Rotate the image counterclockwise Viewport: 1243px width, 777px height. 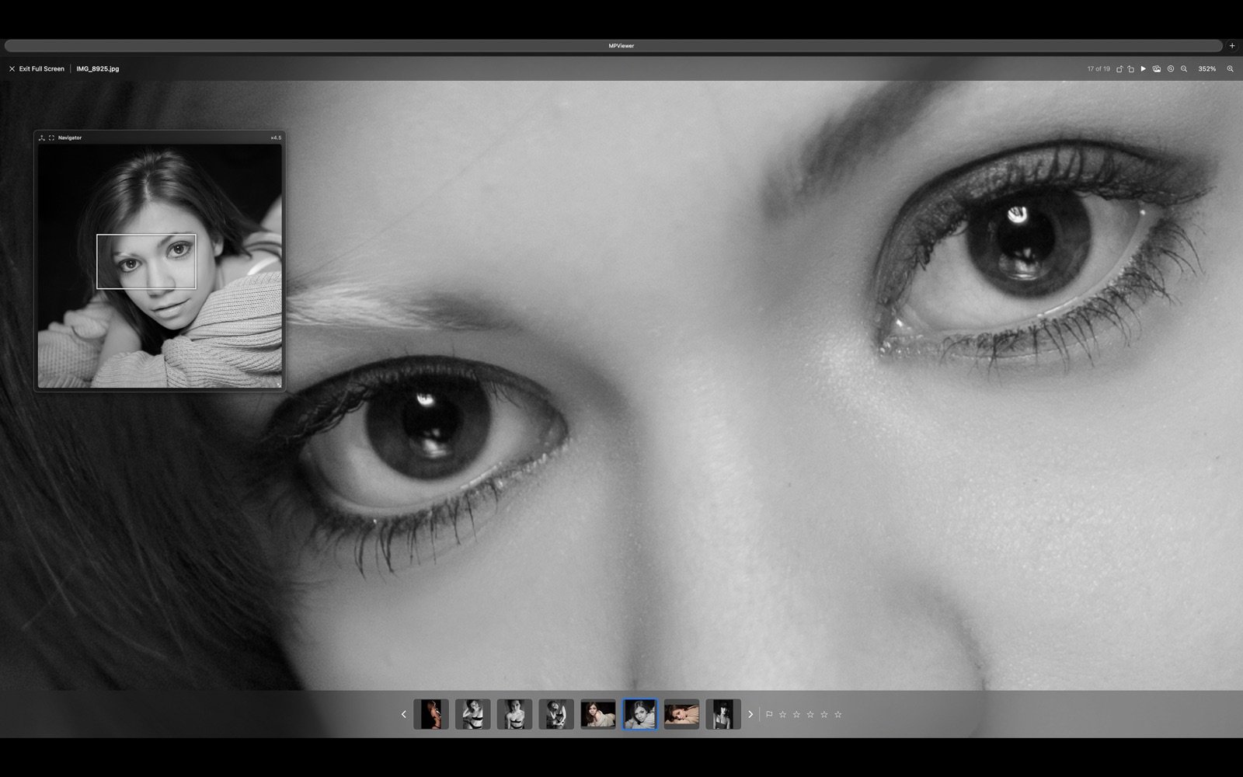tap(1119, 69)
